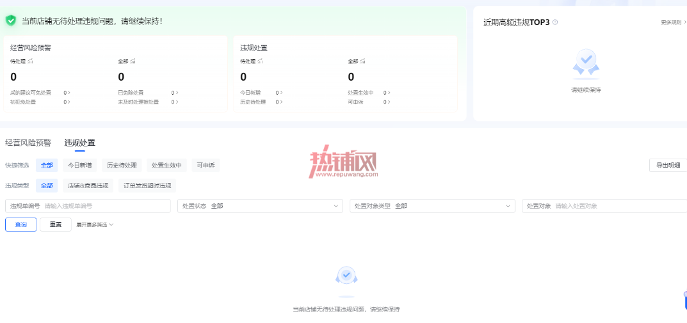
Task: Click the medal badge icon above 请继续保持
Action: pyautogui.click(x=586, y=63)
